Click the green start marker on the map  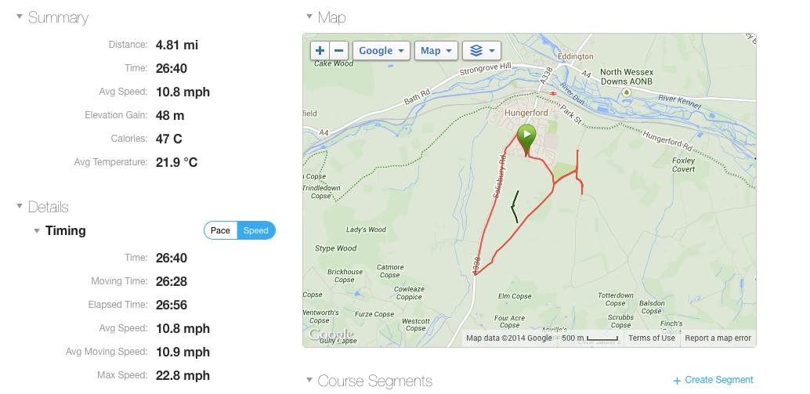click(526, 136)
